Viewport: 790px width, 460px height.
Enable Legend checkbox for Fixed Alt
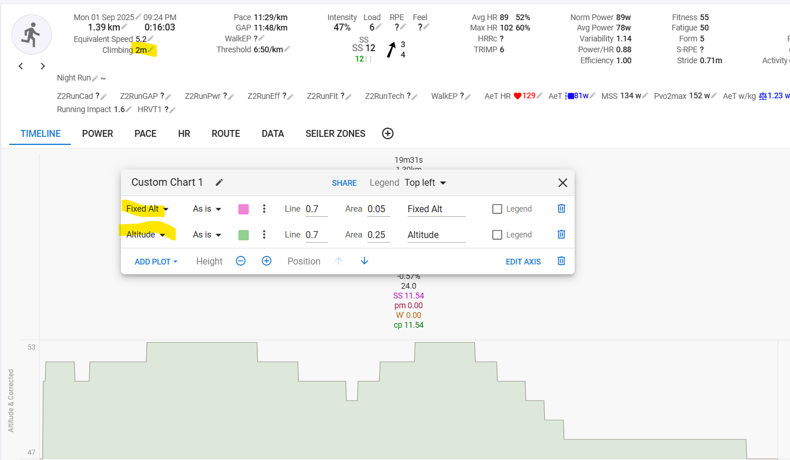pyautogui.click(x=497, y=209)
